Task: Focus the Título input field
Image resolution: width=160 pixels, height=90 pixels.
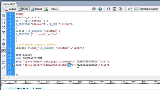Action: click(75, 9)
